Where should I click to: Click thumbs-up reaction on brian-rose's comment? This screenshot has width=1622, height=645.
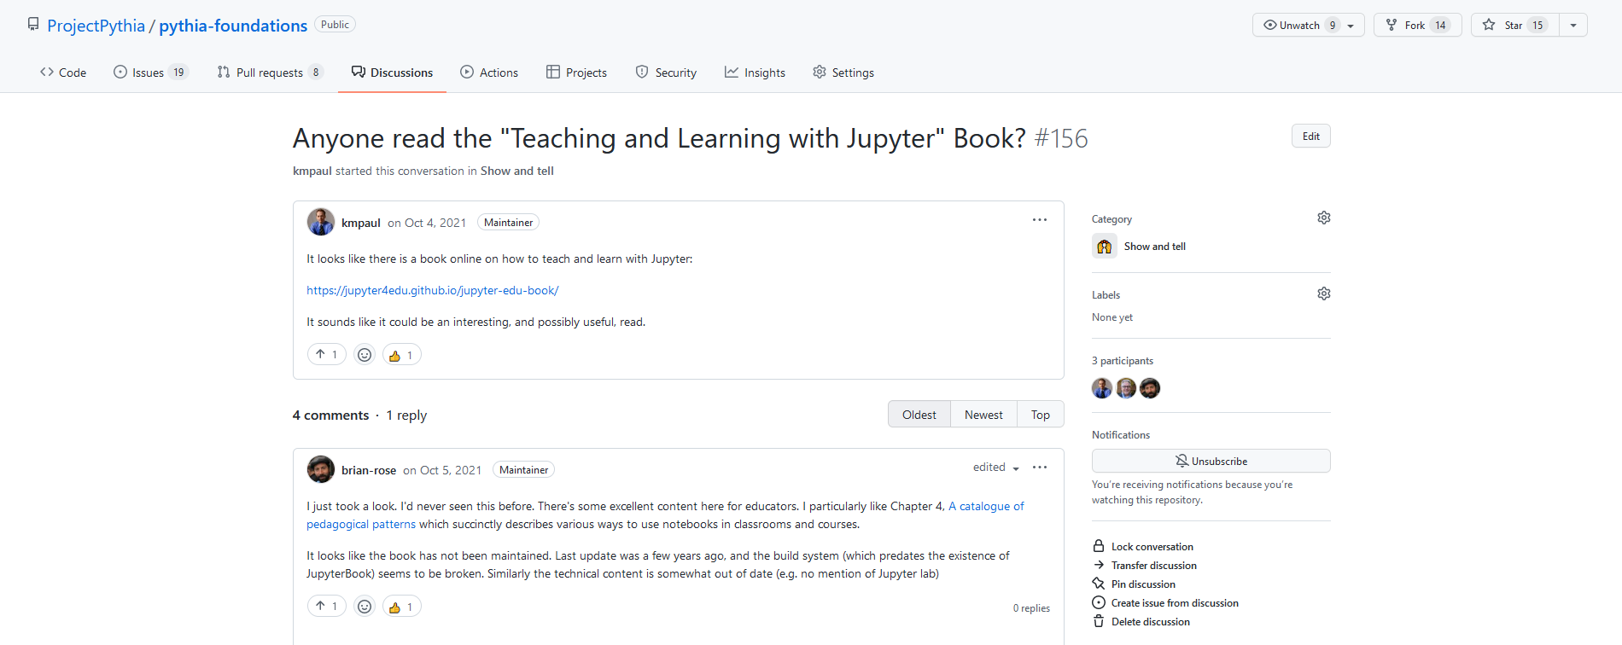click(401, 607)
